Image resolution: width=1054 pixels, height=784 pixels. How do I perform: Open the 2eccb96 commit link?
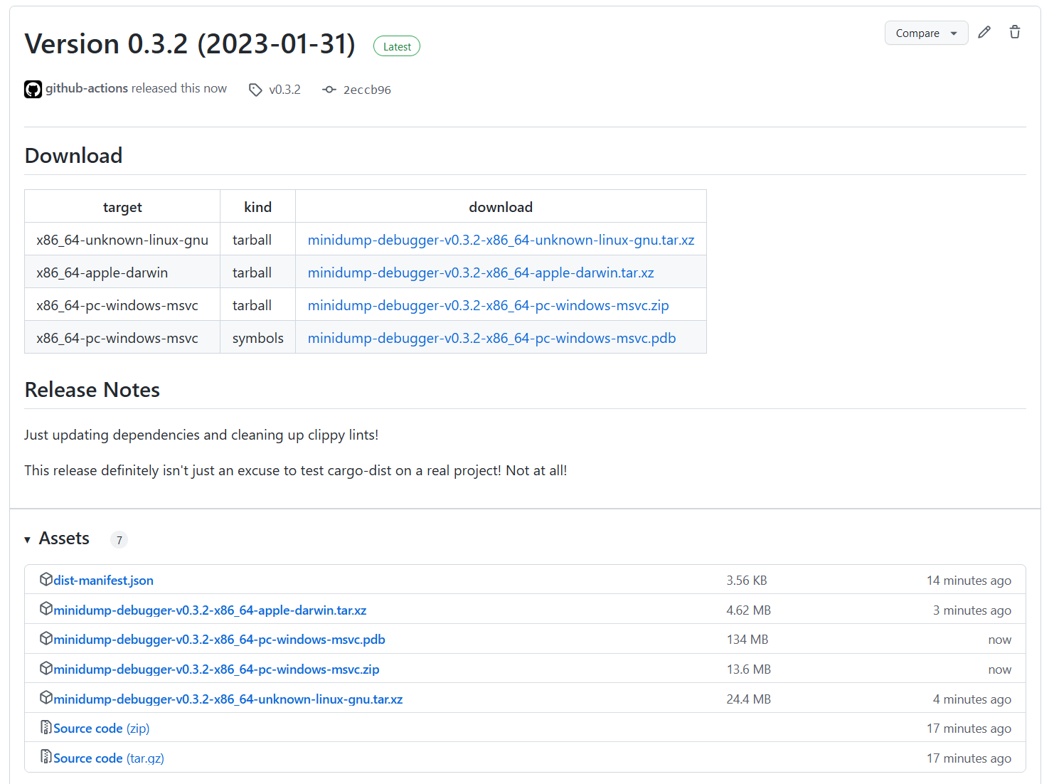point(367,90)
